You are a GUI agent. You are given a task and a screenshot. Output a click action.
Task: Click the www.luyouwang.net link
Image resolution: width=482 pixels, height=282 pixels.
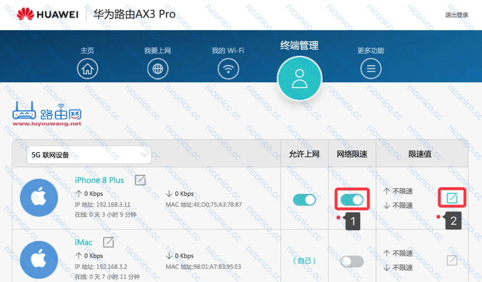pos(47,123)
